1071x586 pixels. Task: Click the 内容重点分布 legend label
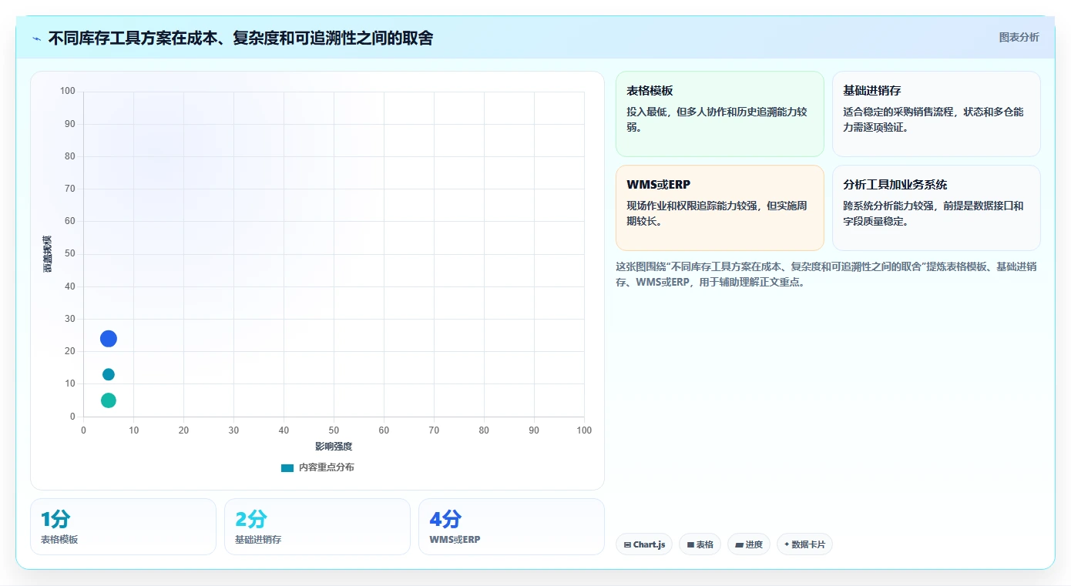(327, 467)
